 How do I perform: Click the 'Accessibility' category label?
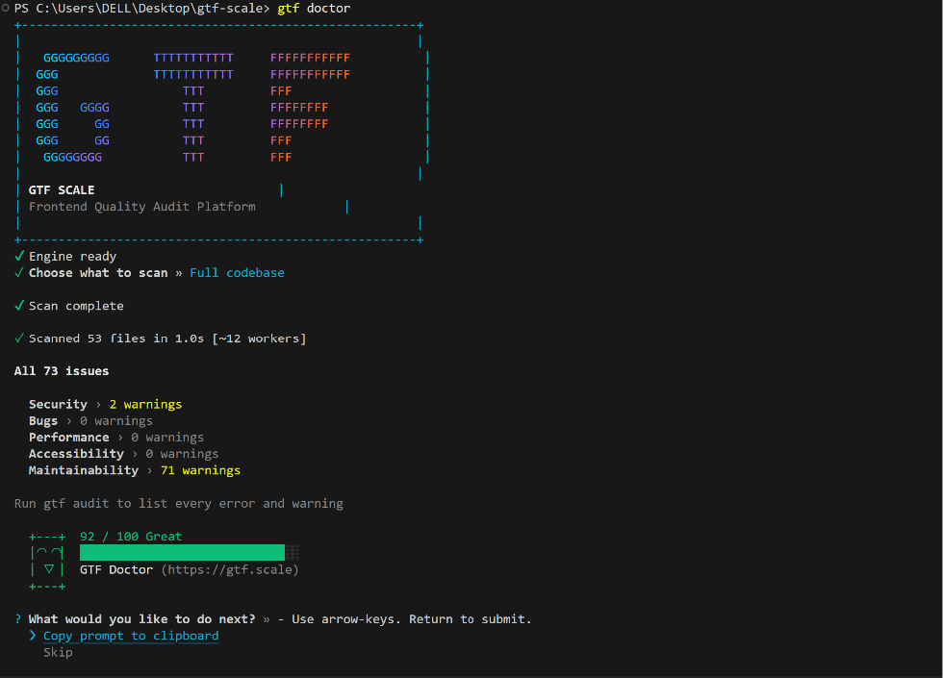pos(76,454)
